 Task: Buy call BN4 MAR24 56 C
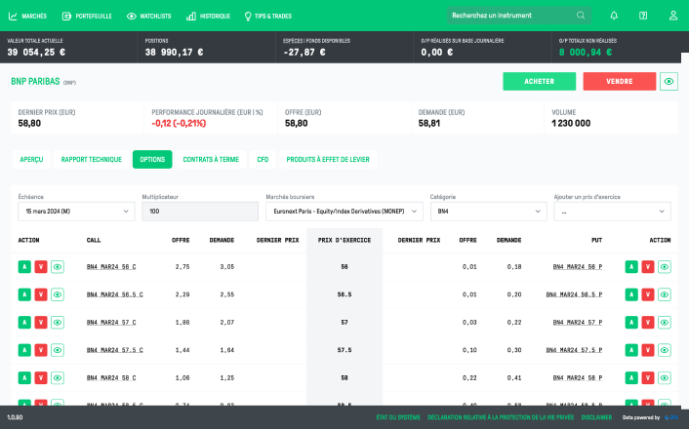pyautogui.click(x=24, y=266)
